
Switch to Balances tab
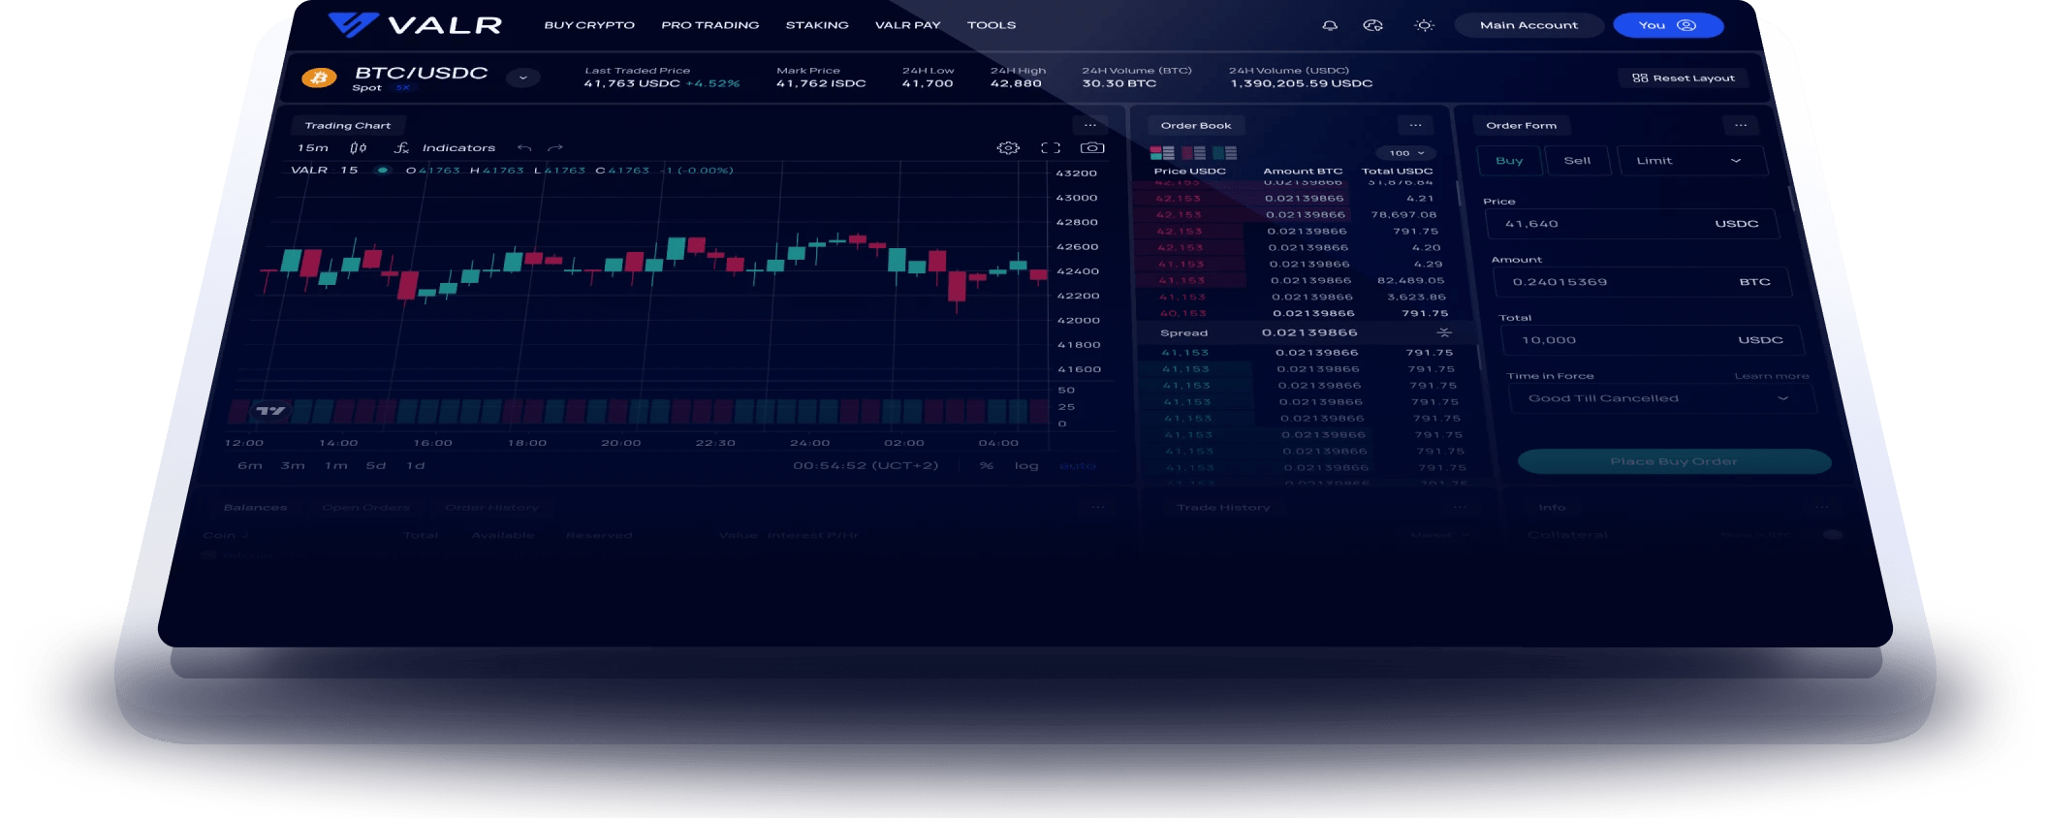click(x=255, y=508)
